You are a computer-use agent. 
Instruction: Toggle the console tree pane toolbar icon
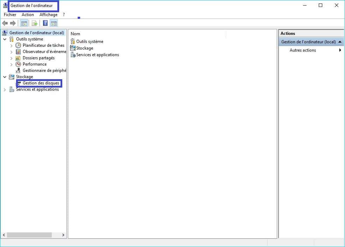coord(24,23)
